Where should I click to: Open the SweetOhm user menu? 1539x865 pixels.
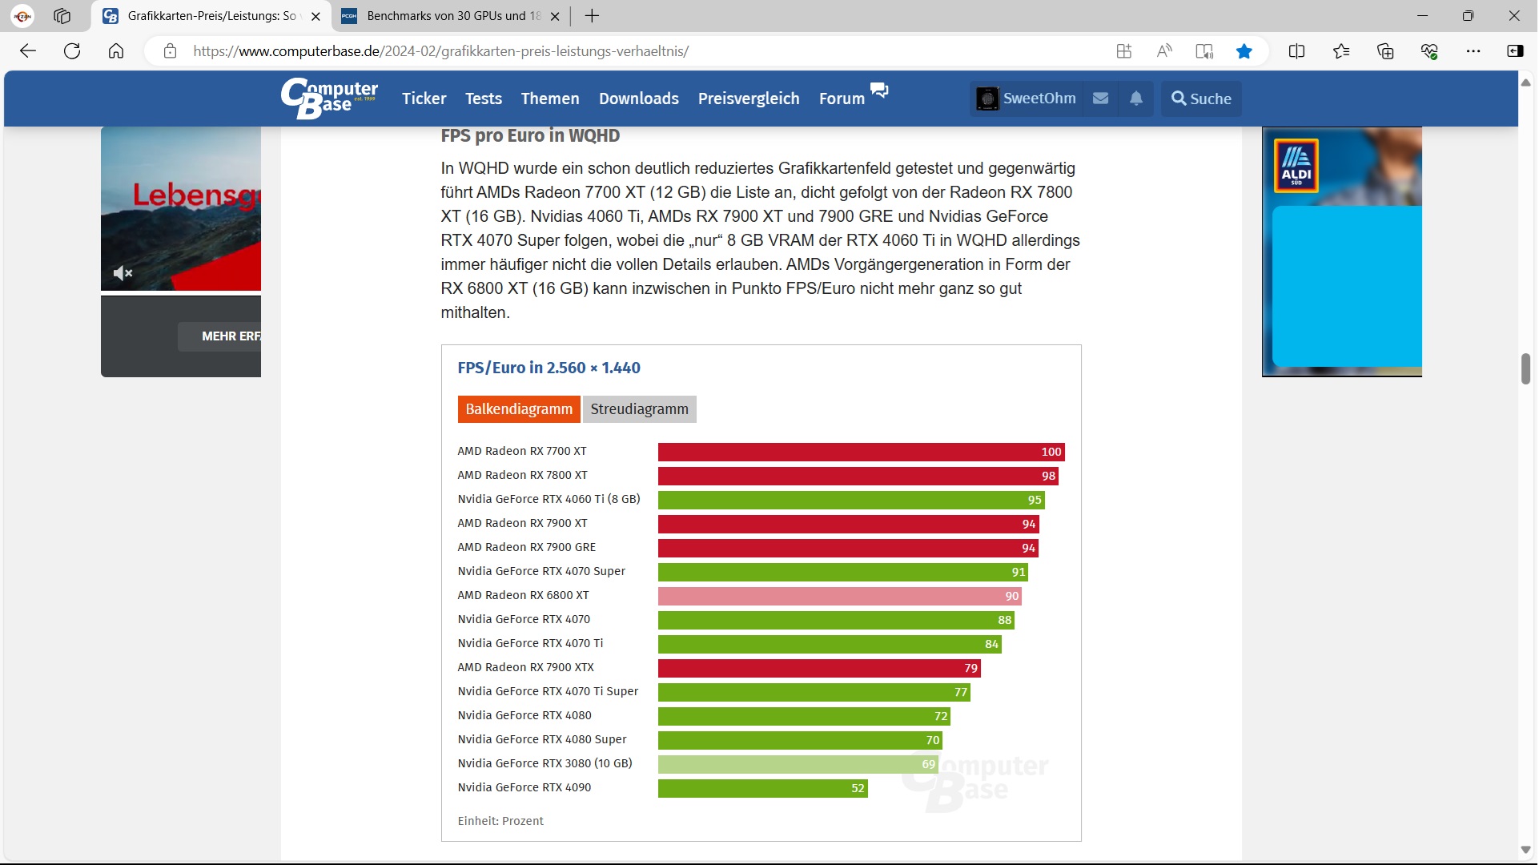1026,99
